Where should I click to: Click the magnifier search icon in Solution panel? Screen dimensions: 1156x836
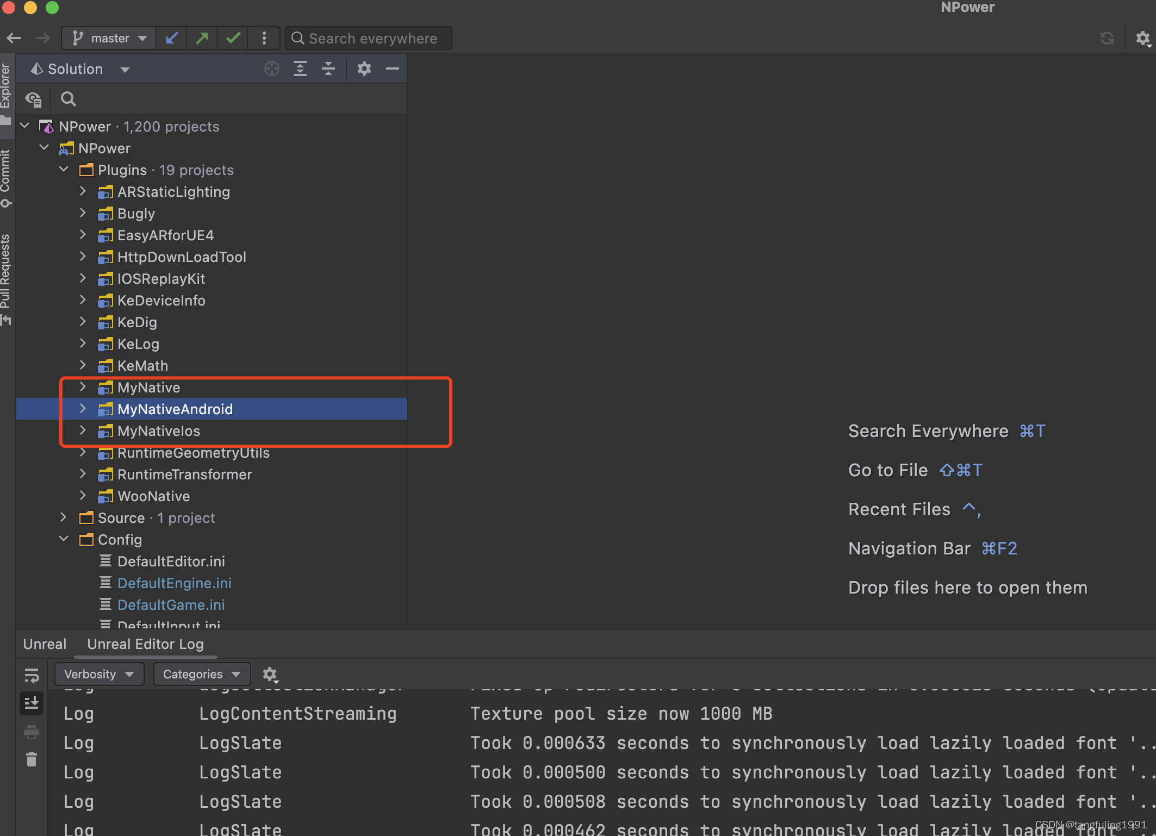point(69,99)
